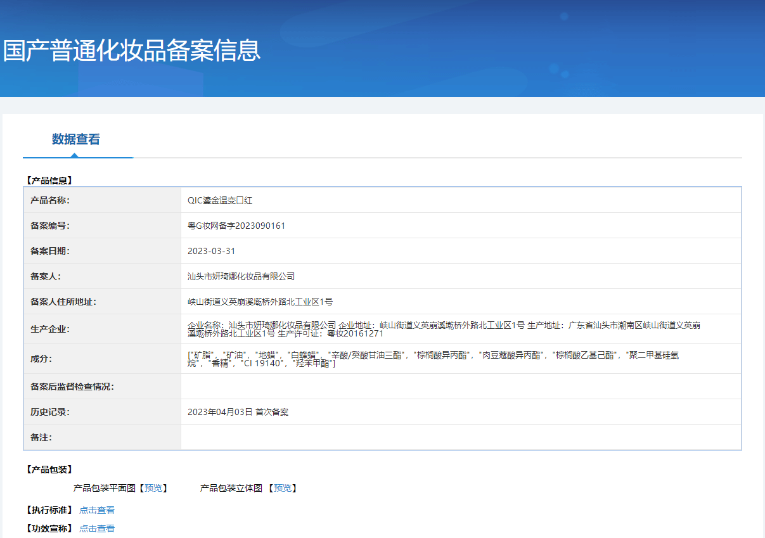
Task: Click the 成分 ingredients list text
Action: click(431, 359)
